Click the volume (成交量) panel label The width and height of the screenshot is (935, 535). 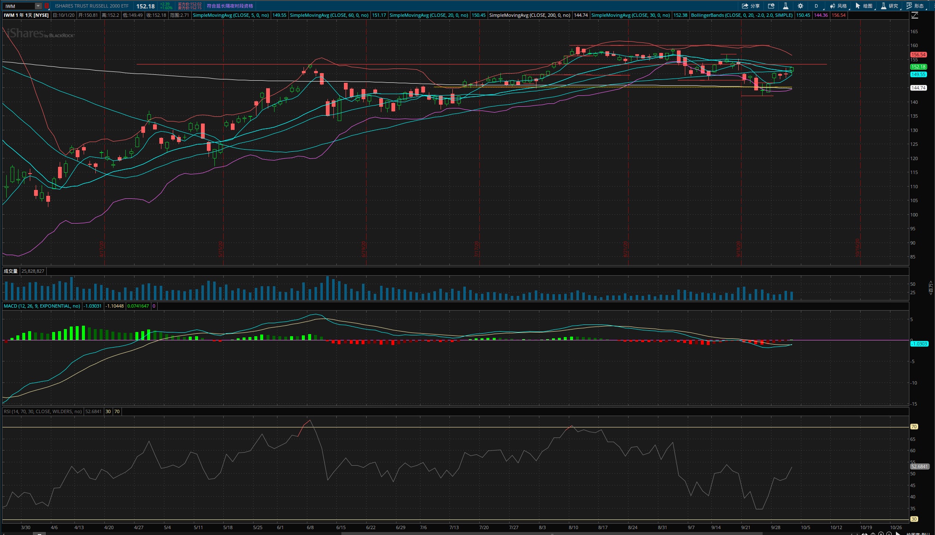[x=11, y=271]
